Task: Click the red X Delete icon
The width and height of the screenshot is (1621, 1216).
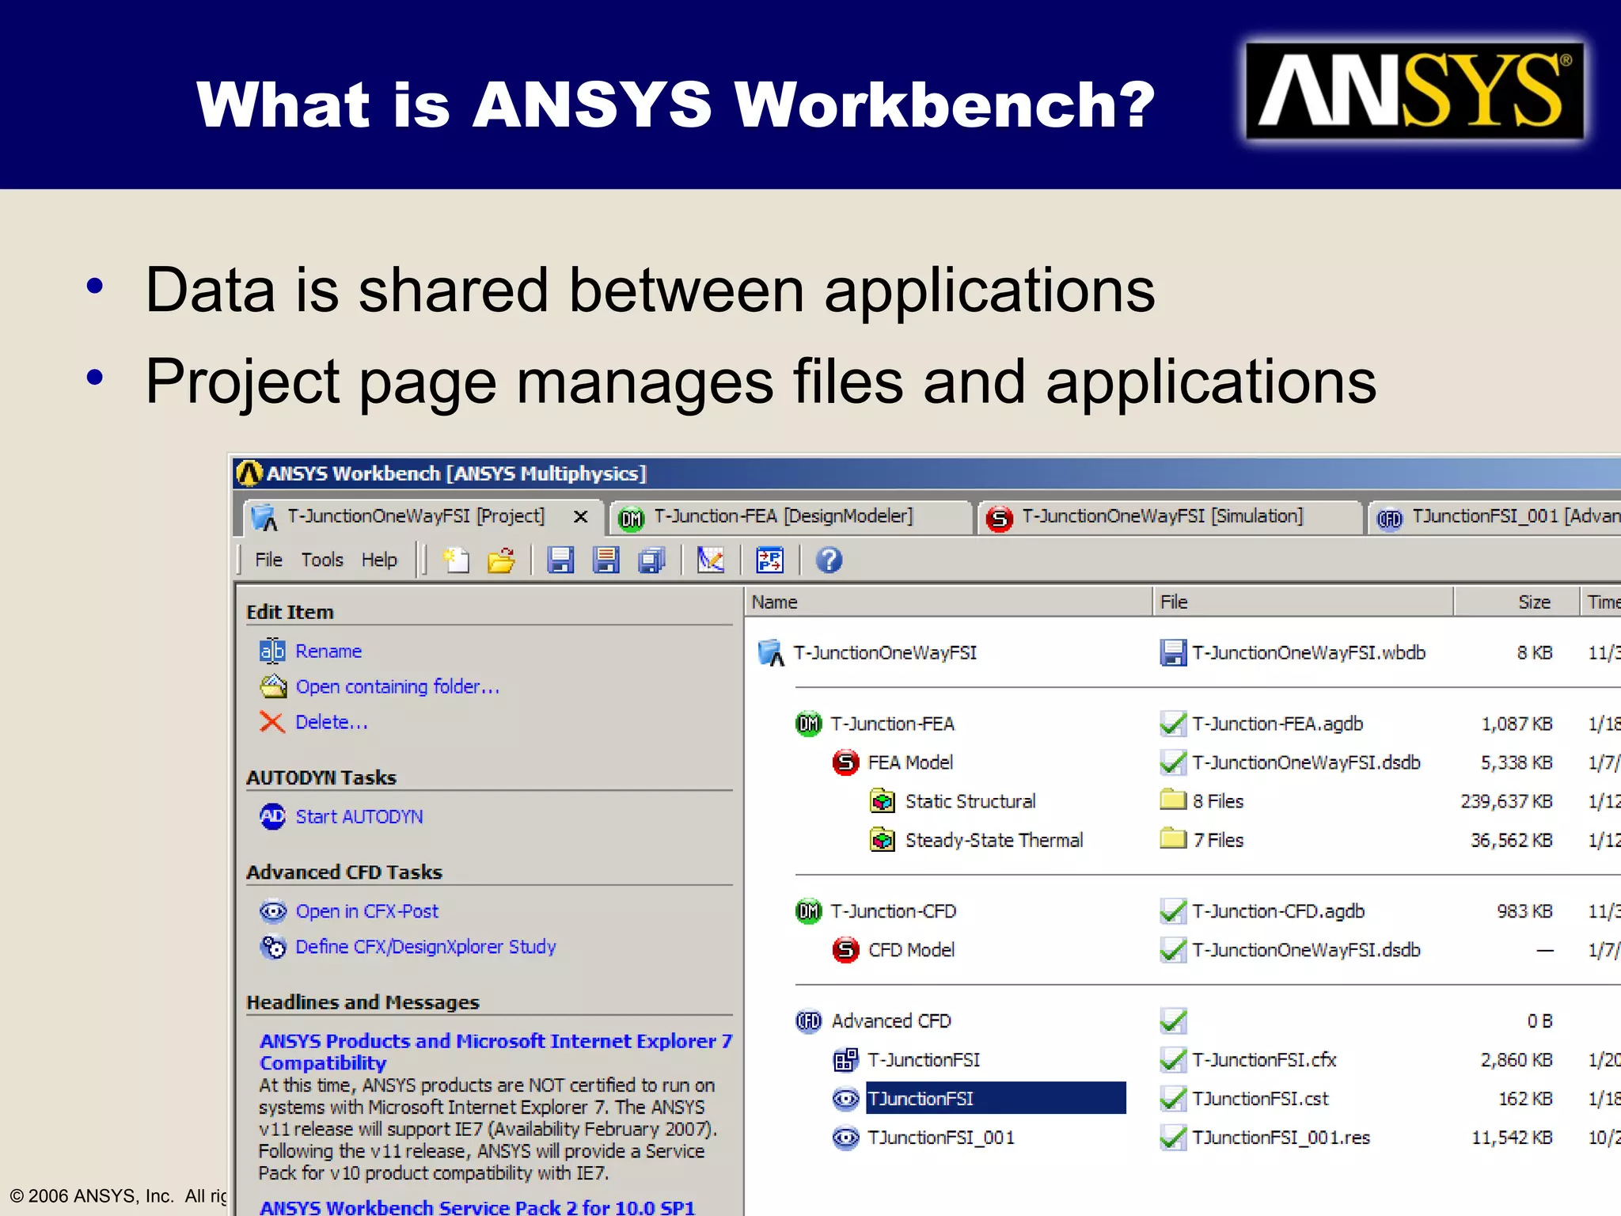Action: pos(272,722)
